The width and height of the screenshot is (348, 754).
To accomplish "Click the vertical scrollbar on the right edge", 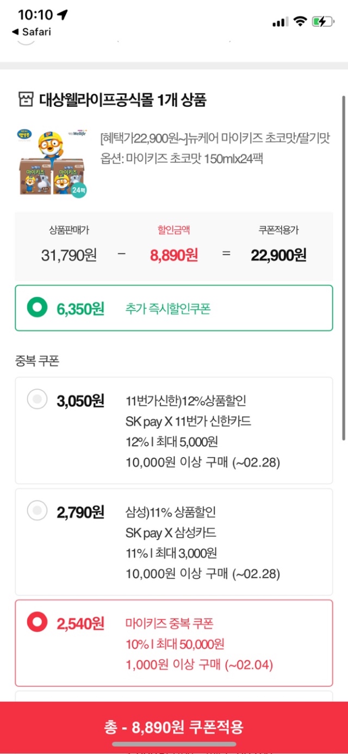I will 344,267.
